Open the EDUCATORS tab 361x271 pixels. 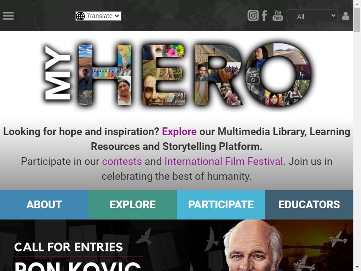309,205
